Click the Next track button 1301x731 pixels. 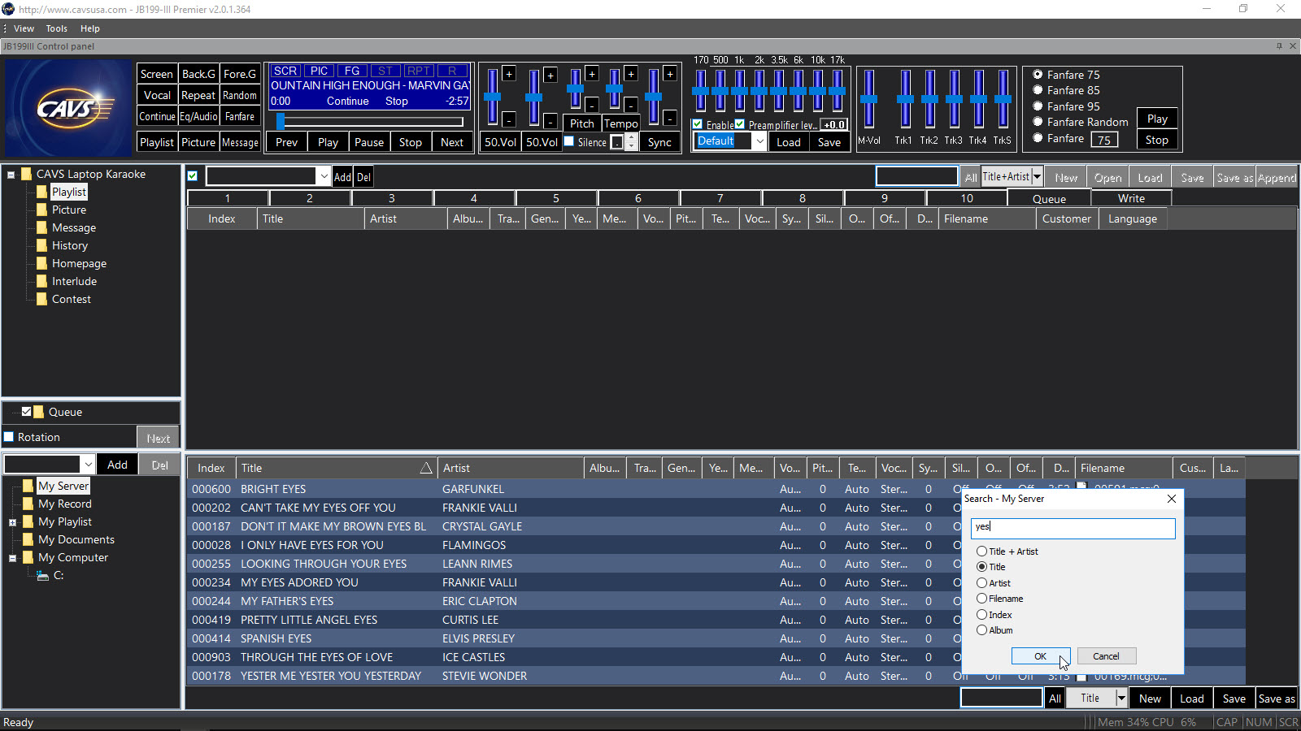pos(452,142)
